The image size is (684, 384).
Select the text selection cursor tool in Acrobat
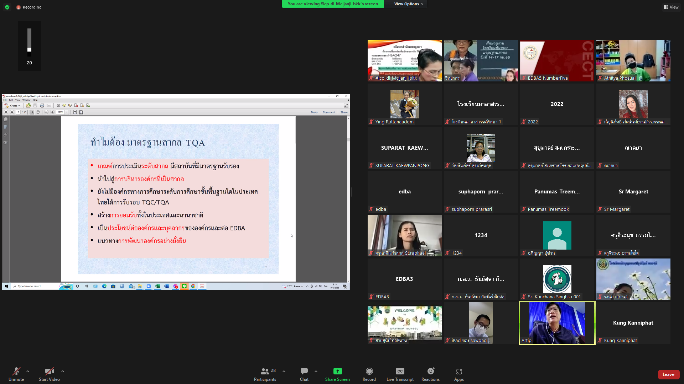click(x=32, y=112)
